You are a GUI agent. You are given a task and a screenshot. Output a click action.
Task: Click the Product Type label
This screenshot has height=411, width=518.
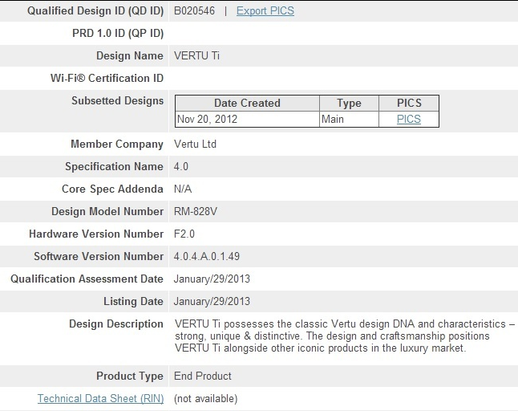pos(130,376)
